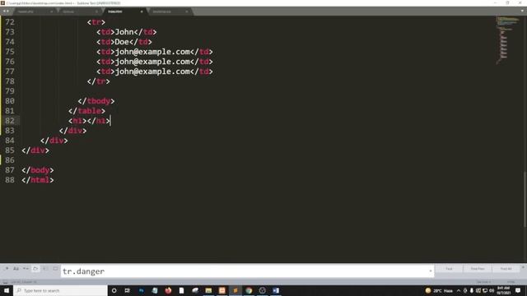
Task: Click the network tray icon
Action: click(x=485, y=290)
